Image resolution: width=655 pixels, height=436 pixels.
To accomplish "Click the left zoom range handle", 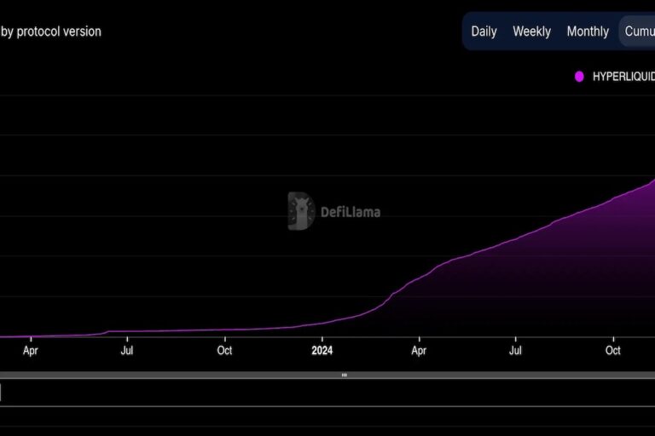I will [x=0, y=393].
